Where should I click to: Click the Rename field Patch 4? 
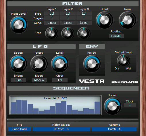point(114,129)
